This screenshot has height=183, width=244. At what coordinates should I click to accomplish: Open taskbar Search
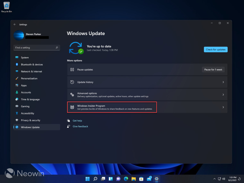(95, 179)
